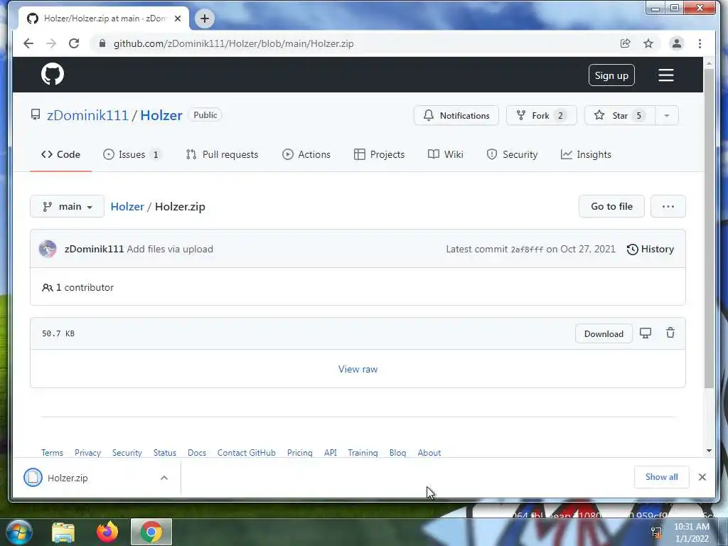
Task: Click the delete file trash icon
Action: (x=670, y=333)
